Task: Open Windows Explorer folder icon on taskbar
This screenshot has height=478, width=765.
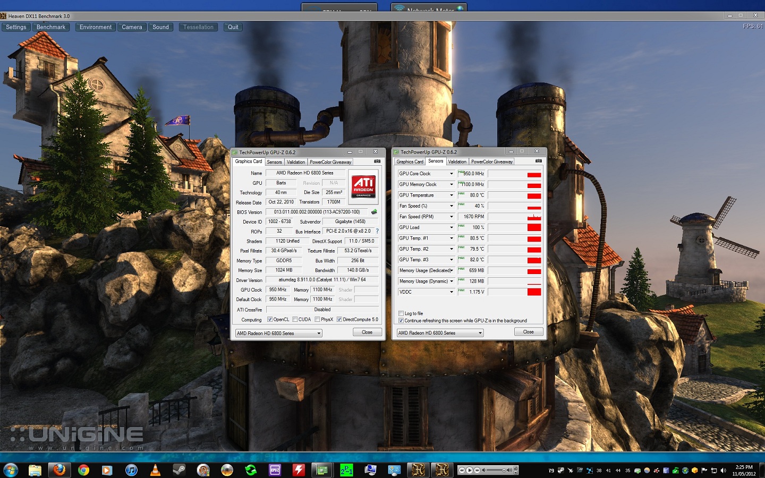Action: pos(35,470)
